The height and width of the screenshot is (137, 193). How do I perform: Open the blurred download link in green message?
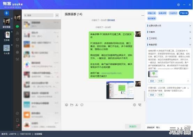111,73
